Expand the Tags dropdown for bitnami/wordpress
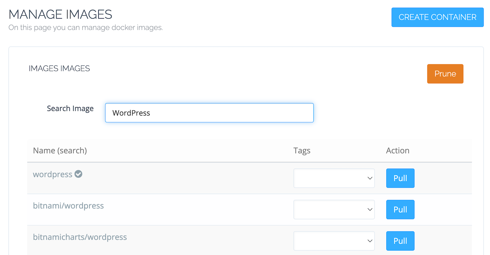 pos(334,210)
